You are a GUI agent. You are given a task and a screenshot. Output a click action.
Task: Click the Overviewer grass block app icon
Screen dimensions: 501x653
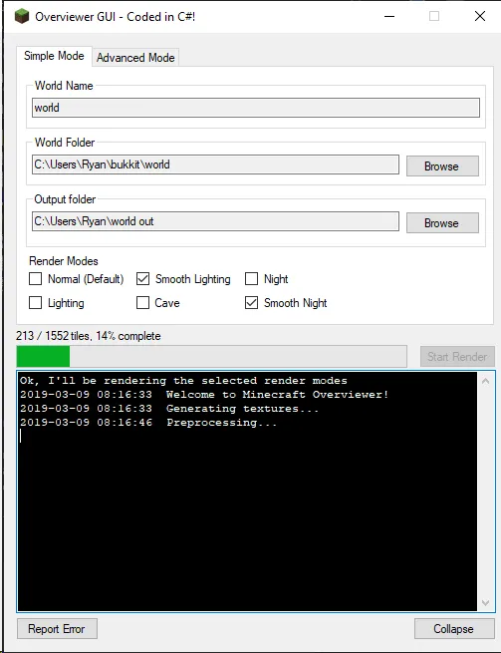click(22, 17)
